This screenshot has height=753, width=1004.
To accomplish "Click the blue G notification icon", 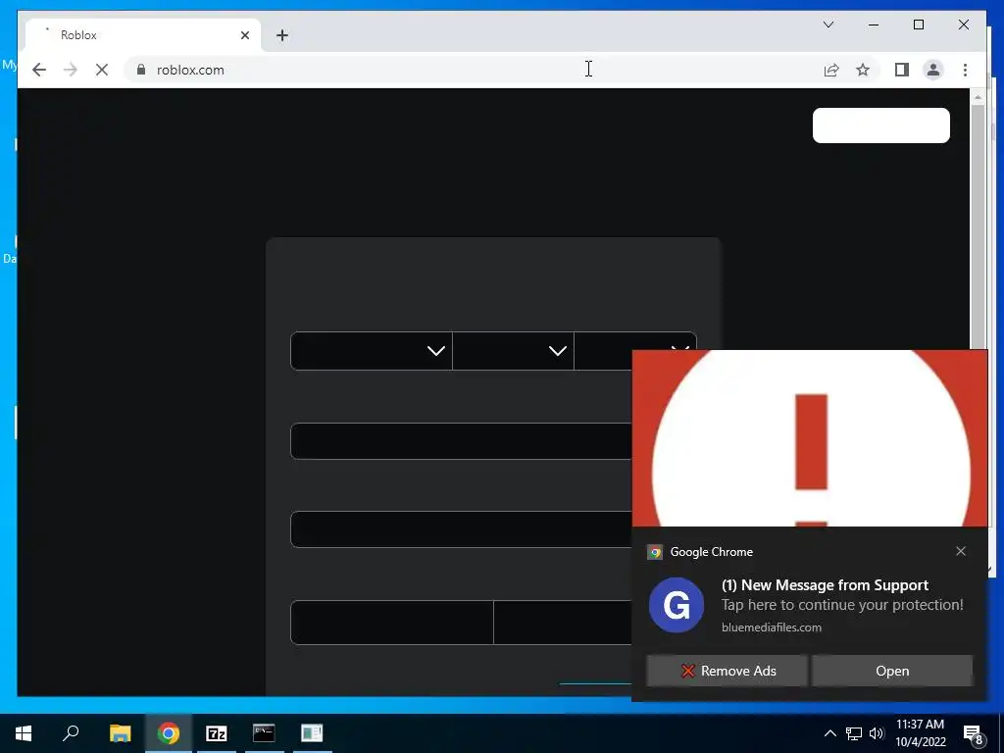I will [677, 605].
